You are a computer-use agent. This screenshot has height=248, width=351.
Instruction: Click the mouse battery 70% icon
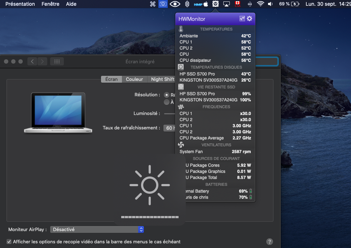pyautogui.click(x=251, y=197)
